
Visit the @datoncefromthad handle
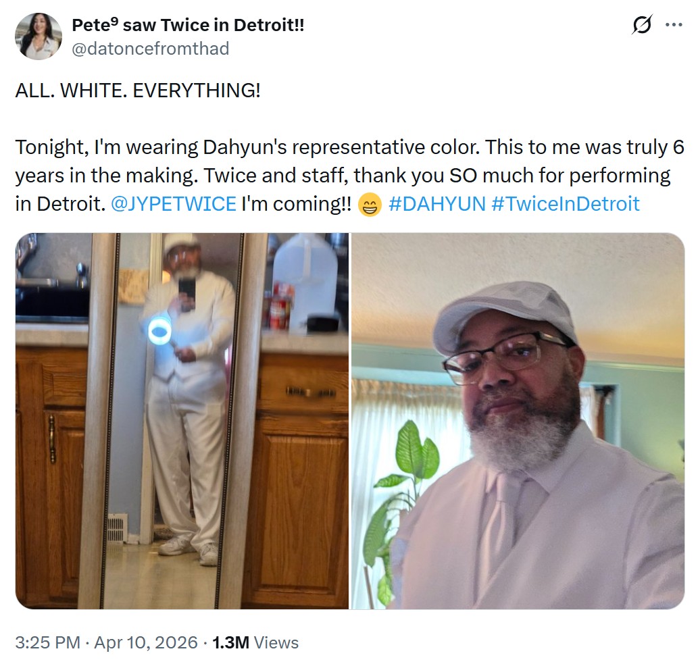tap(151, 49)
